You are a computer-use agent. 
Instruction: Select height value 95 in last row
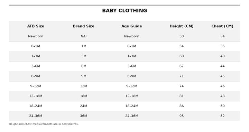pos(182,116)
